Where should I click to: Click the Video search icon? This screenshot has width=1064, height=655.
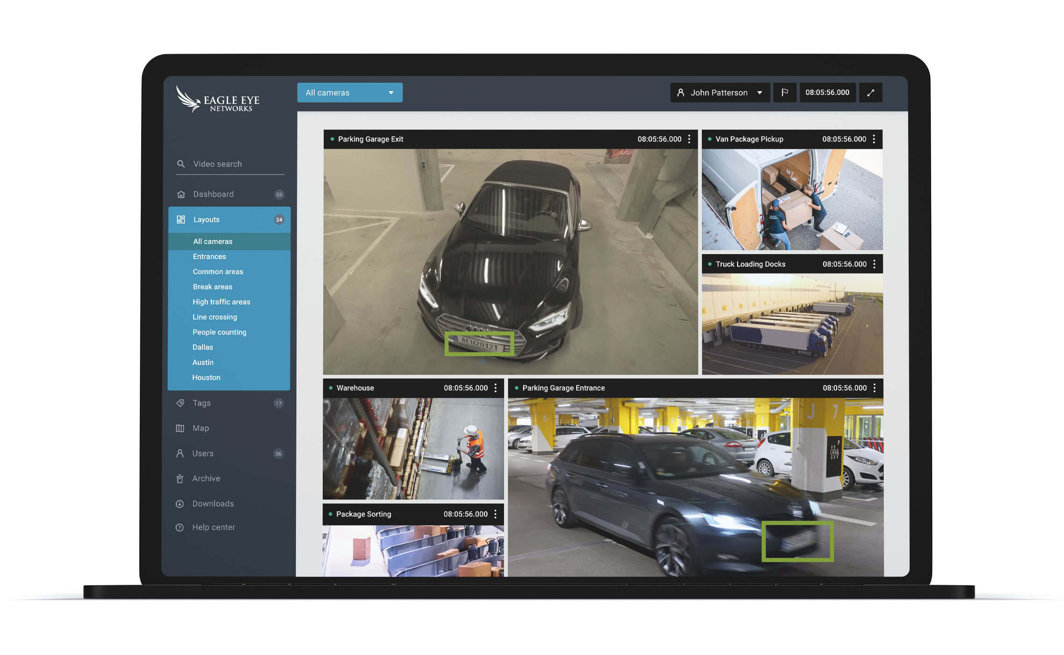180,163
